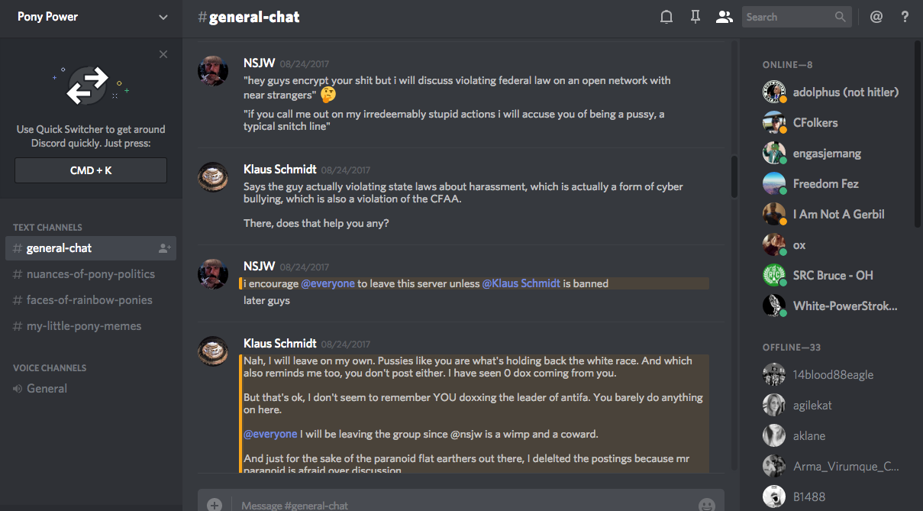Viewport: 923px width, 511px height.
Task: Open the emoji picker in message box
Action: pyautogui.click(x=707, y=505)
